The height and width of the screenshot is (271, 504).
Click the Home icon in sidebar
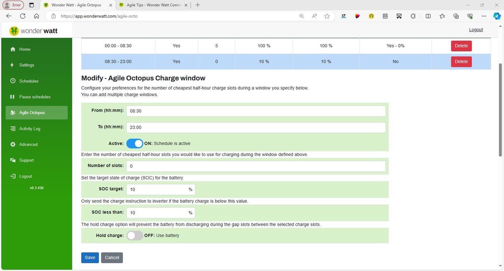[x=12, y=49]
